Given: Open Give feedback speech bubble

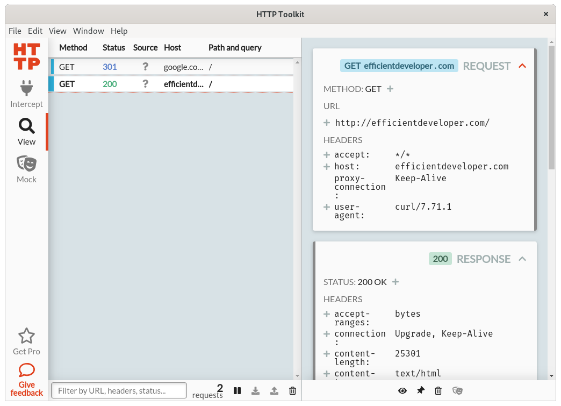Looking at the screenshot, I should (26, 370).
